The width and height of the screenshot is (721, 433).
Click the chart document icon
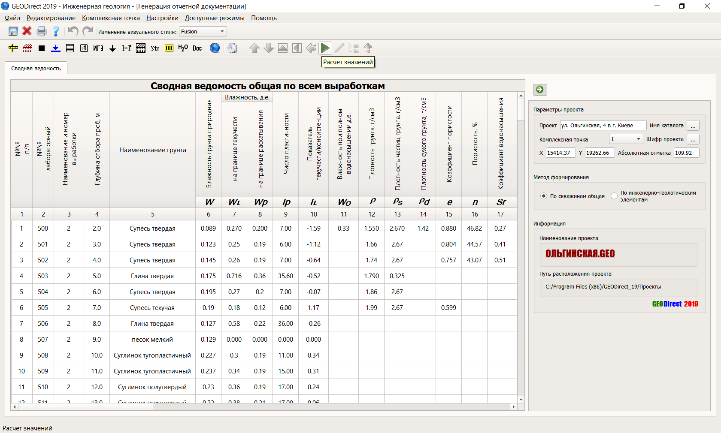[x=84, y=48]
